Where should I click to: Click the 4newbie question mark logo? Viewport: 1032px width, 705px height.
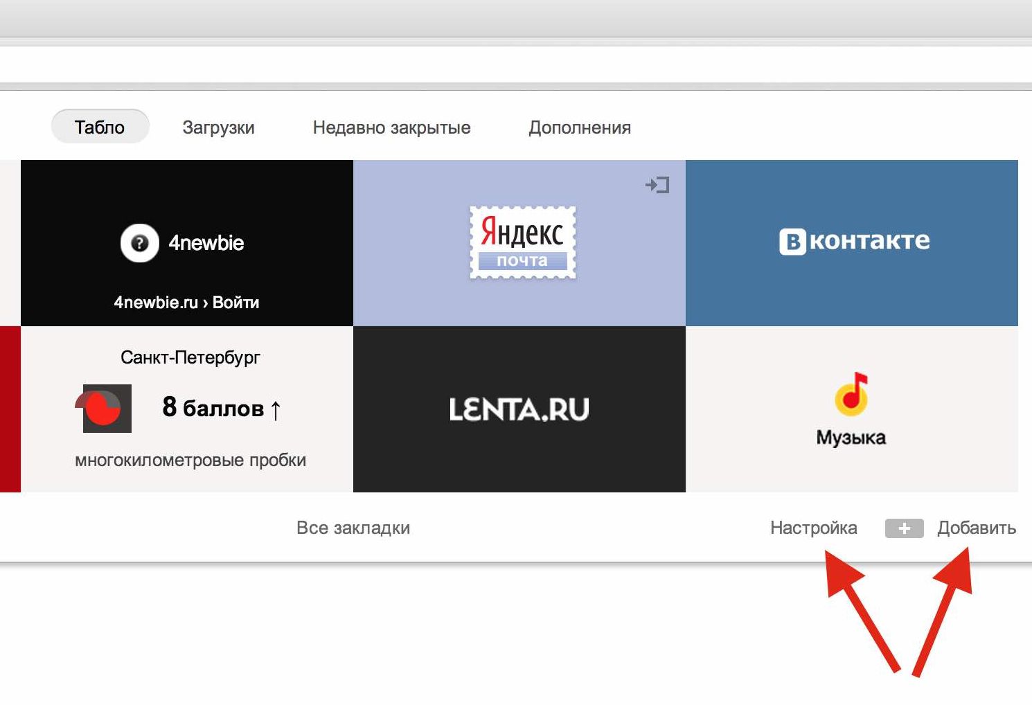[140, 243]
